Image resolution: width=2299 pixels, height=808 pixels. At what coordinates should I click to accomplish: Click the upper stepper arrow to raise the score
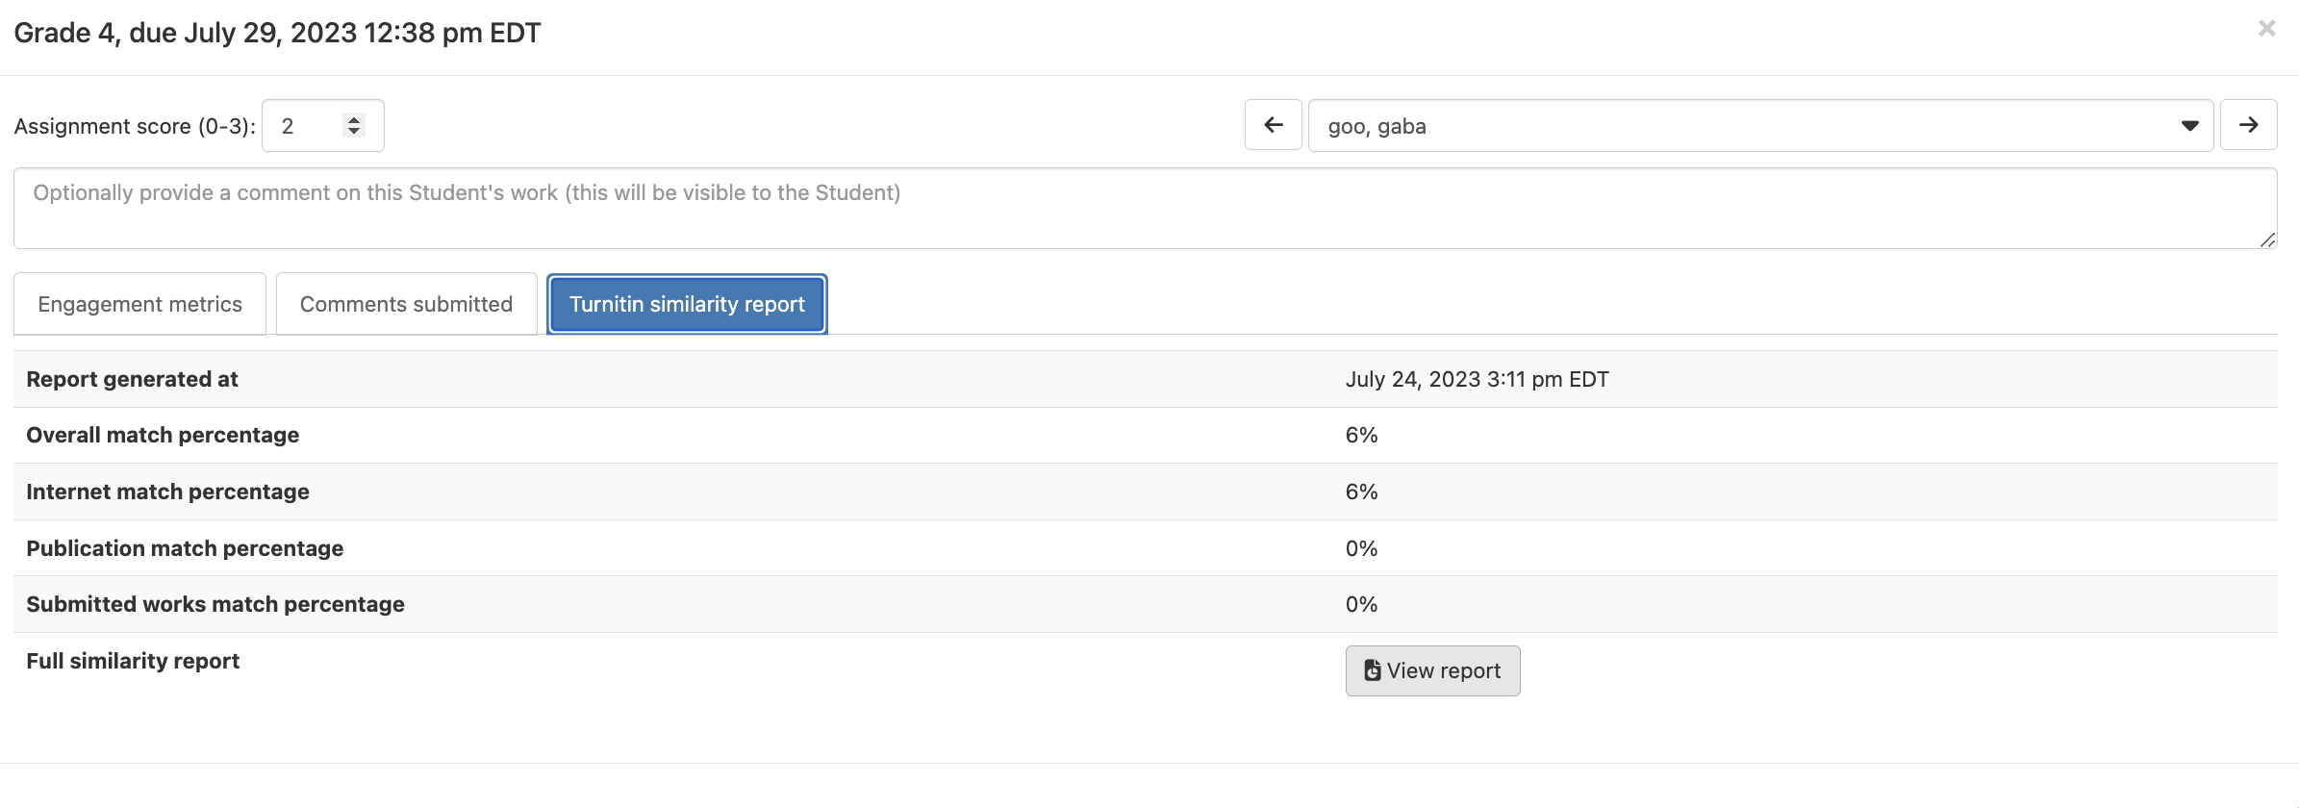353,117
